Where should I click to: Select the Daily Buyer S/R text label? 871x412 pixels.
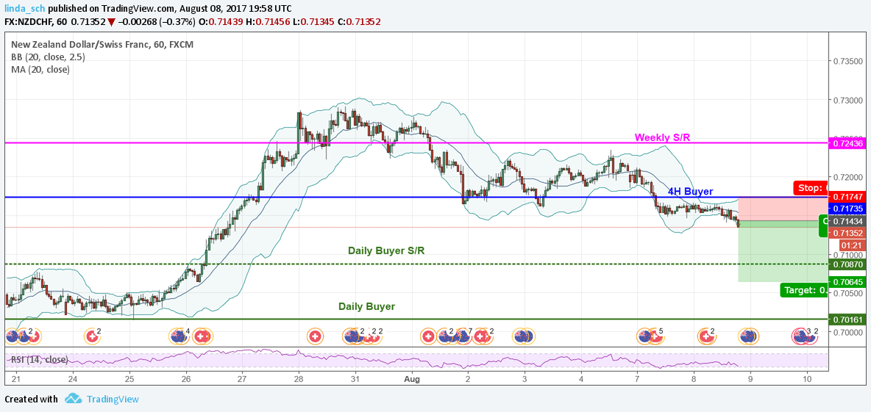click(x=387, y=250)
